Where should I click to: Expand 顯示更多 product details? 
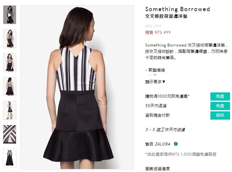155,82
